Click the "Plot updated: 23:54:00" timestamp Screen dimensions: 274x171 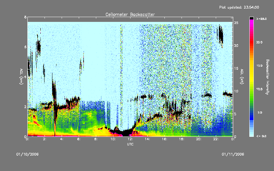[x=239, y=7]
